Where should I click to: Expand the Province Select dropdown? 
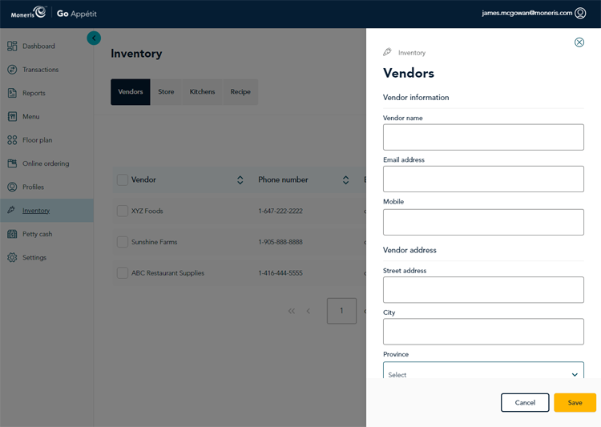click(x=483, y=373)
